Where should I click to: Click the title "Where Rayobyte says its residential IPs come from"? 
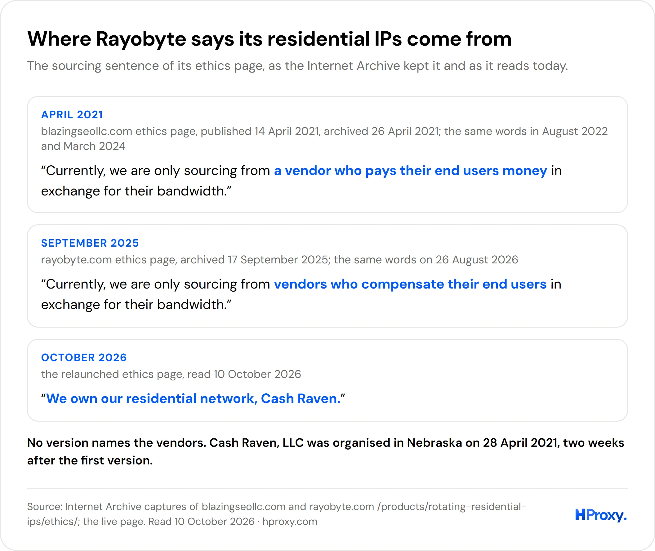[x=270, y=39]
